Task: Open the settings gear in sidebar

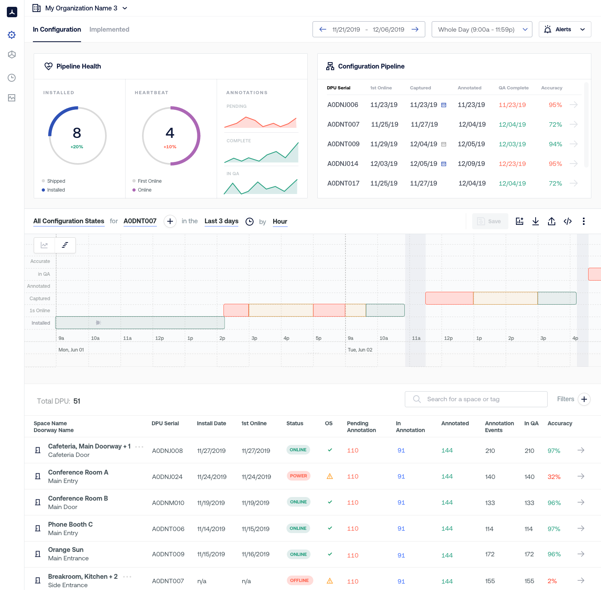Action: pyautogui.click(x=12, y=35)
